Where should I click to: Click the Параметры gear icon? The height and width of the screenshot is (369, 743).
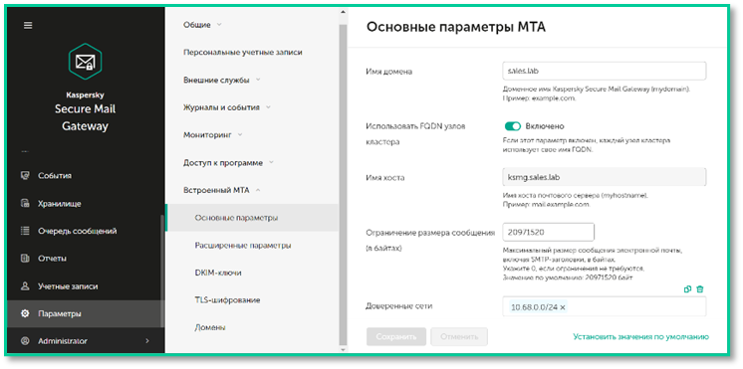pos(26,313)
